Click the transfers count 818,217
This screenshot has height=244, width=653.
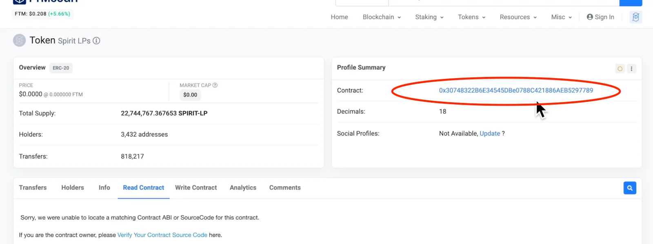coord(132,156)
